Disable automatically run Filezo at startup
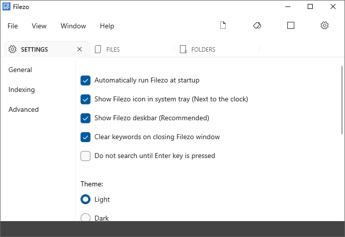The width and height of the screenshot is (345, 237). tap(86, 80)
